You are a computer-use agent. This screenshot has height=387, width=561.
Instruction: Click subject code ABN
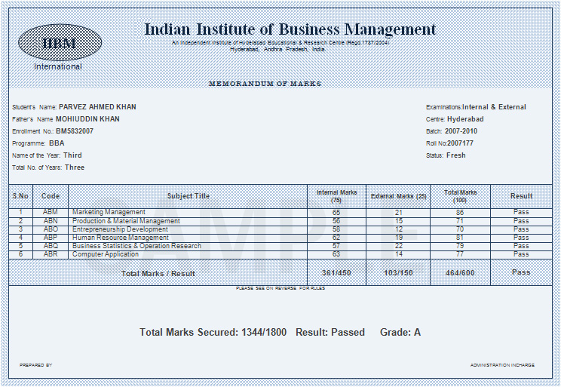(x=51, y=221)
